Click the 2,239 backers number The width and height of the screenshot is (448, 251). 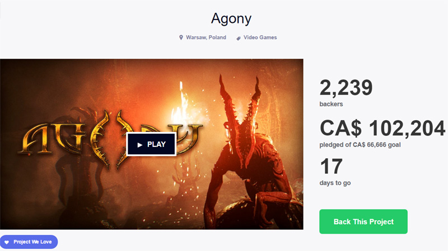(346, 88)
